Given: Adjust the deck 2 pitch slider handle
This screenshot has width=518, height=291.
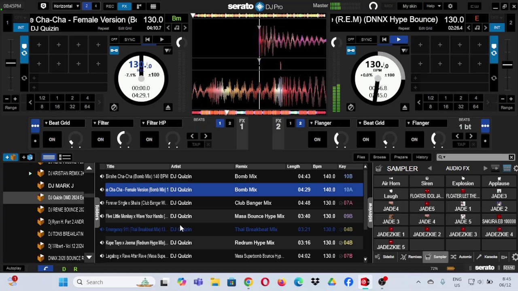Looking at the screenshot, I should (x=507, y=65).
